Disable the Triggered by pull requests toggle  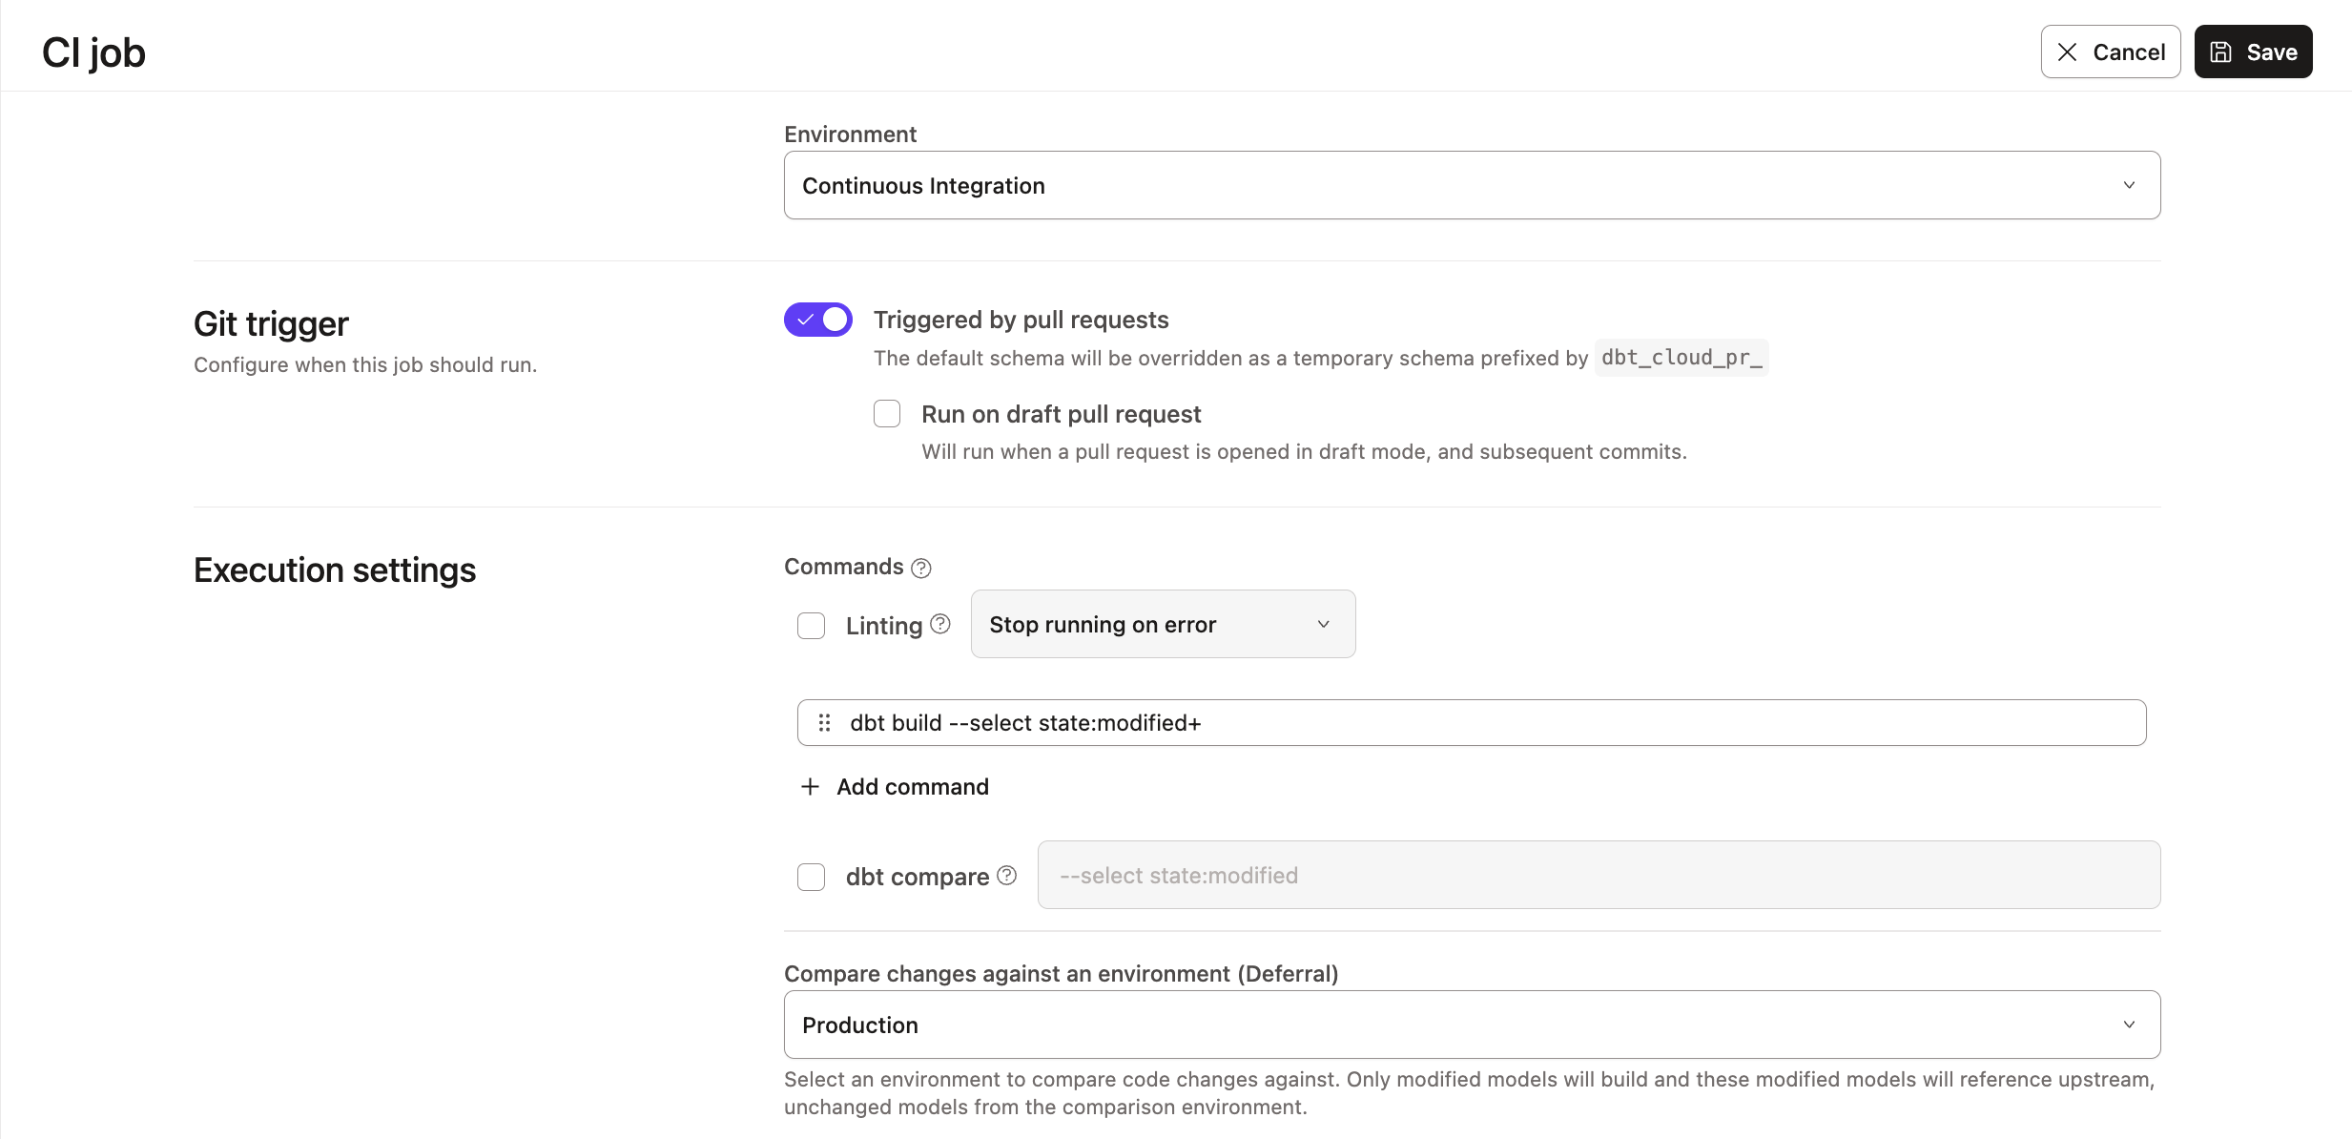[x=818, y=320]
